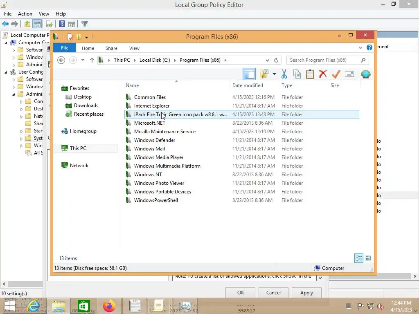Click the Cut scissors icon in Explorer toolbar
This screenshot has width=419, height=314.
pos(284,74)
